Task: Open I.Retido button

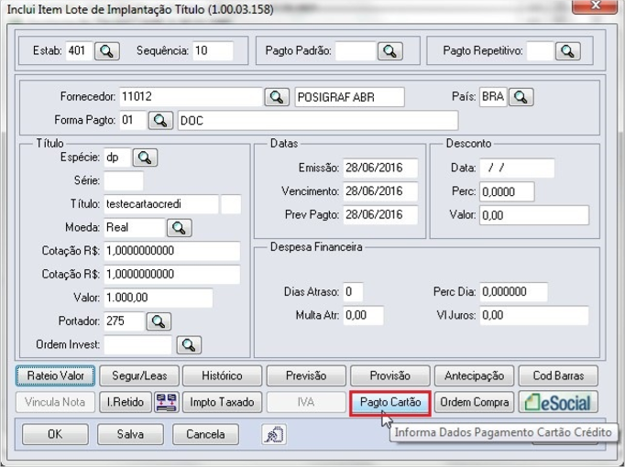Action: point(126,402)
